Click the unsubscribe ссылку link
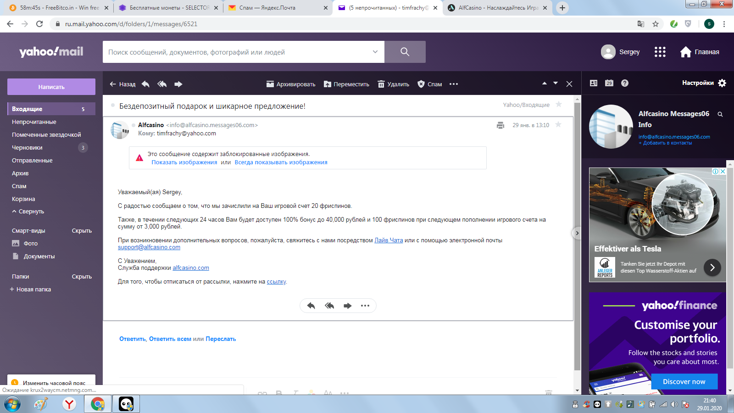The height and width of the screenshot is (413, 734). 276,282
